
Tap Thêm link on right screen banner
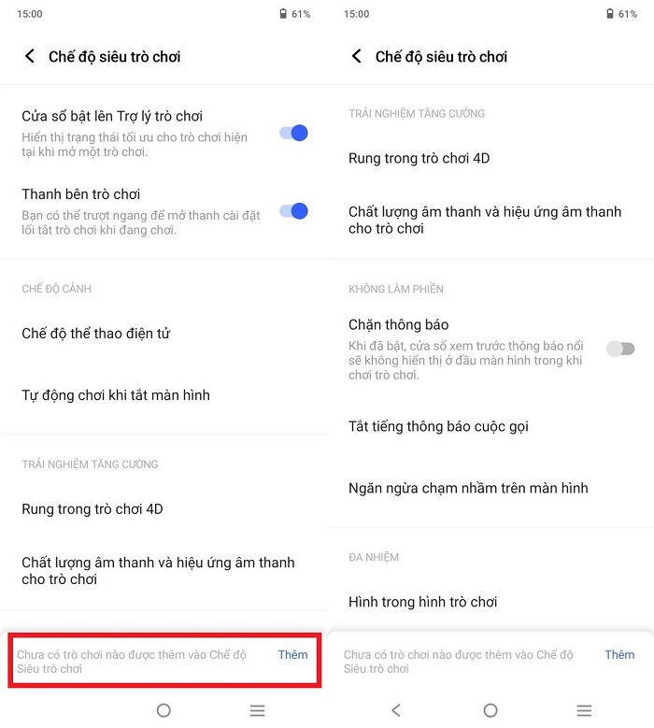(x=619, y=655)
